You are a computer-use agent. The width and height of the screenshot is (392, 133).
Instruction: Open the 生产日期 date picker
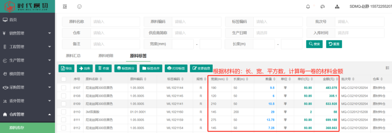click(x=278, y=33)
